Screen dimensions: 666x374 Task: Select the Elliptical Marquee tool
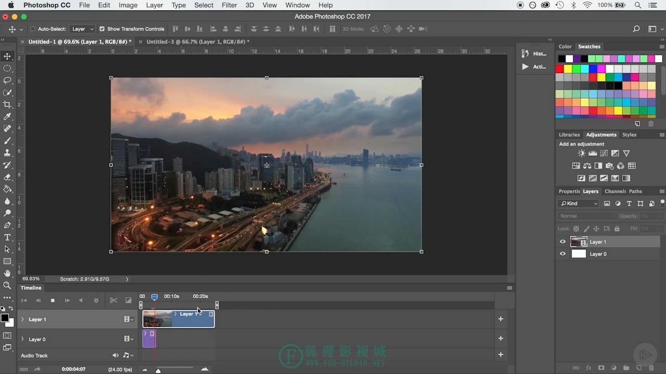tap(7, 69)
